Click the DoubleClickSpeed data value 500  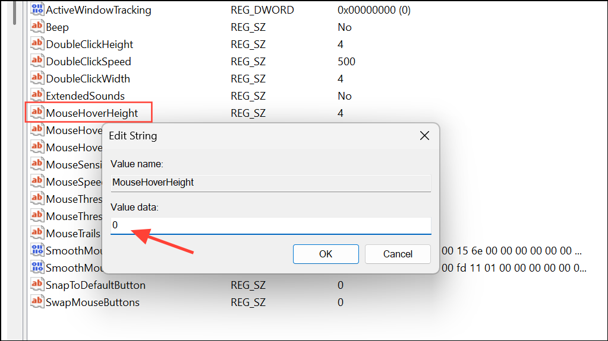tap(346, 62)
